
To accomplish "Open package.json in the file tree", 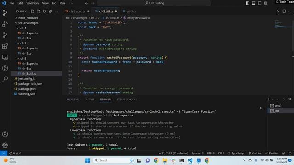I will click(27, 89).
